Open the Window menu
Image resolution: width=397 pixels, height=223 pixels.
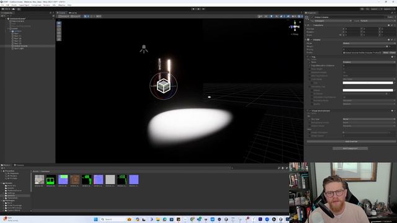coord(61,5)
